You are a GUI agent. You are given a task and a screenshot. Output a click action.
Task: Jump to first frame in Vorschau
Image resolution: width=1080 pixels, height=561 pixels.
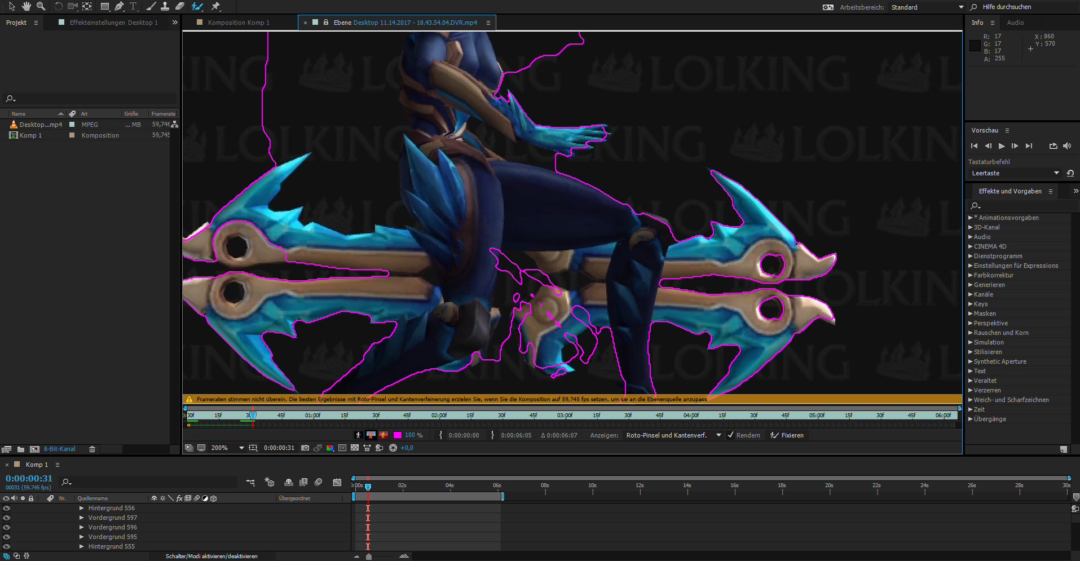pyautogui.click(x=974, y=146)
